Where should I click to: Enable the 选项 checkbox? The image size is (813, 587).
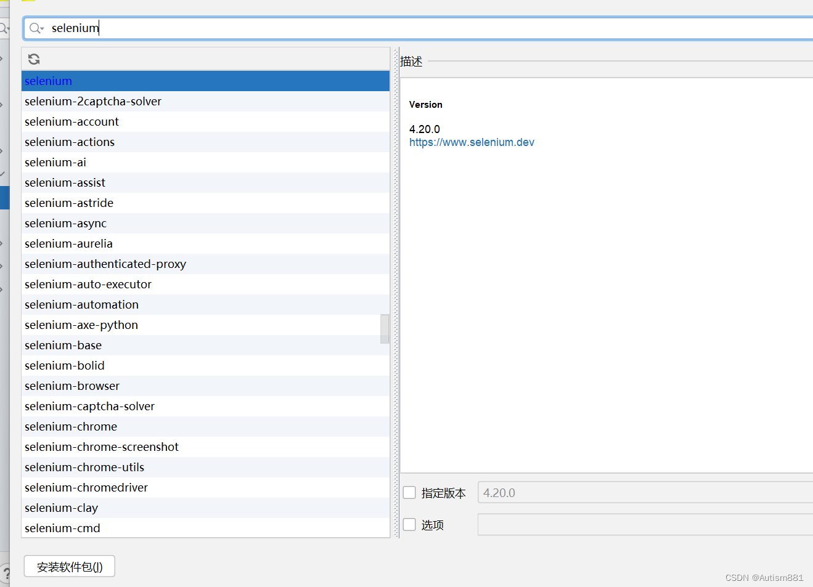point(409,524)
